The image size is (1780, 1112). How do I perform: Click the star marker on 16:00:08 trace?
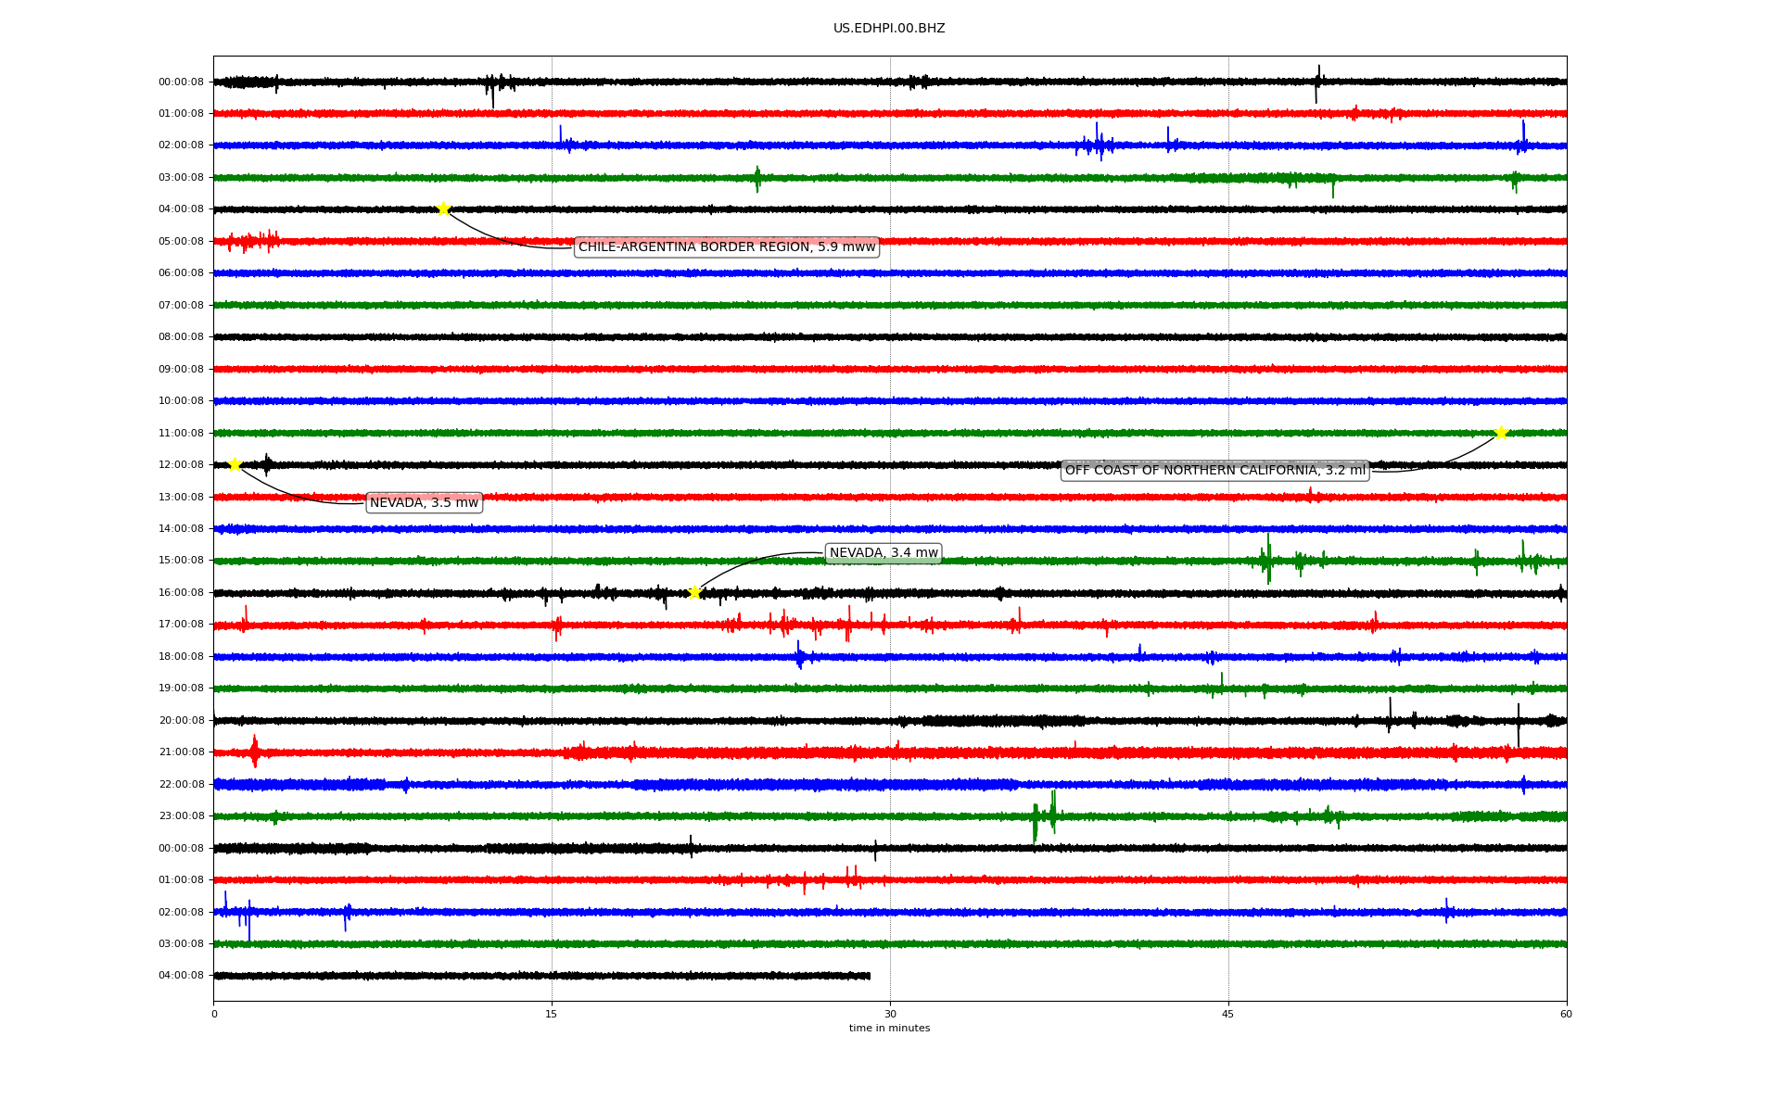(694, 592)
